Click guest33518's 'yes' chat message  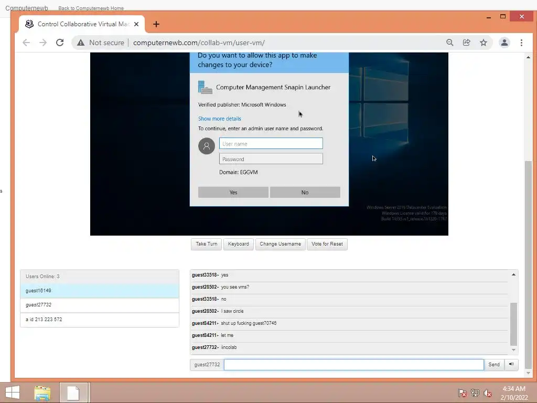coord(224,275)
